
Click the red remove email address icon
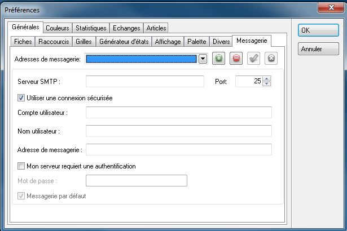[237, 58]
